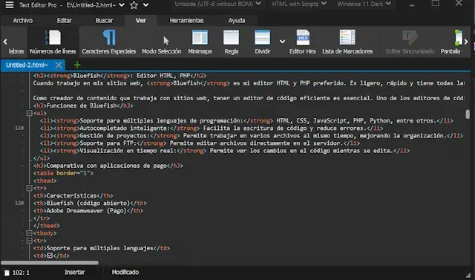Open the Ayuda menu

point(237,21)
